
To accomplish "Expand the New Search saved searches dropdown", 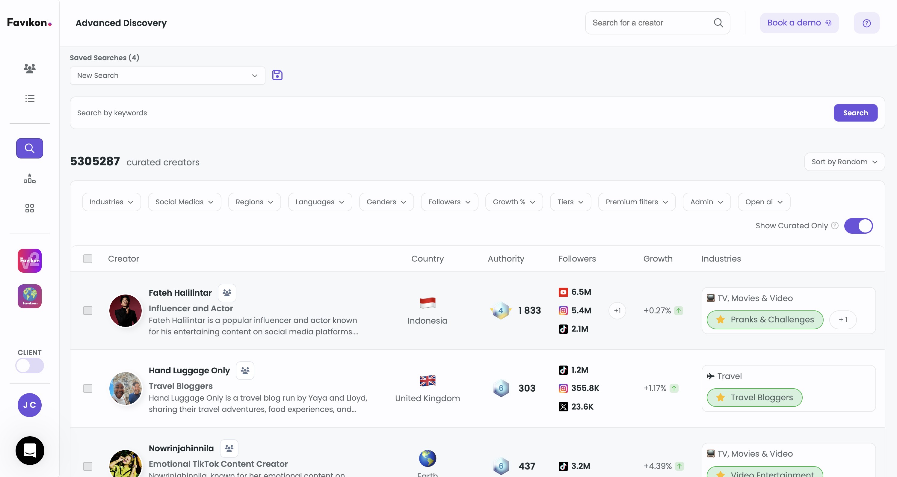I will click(x=167, y=76).
